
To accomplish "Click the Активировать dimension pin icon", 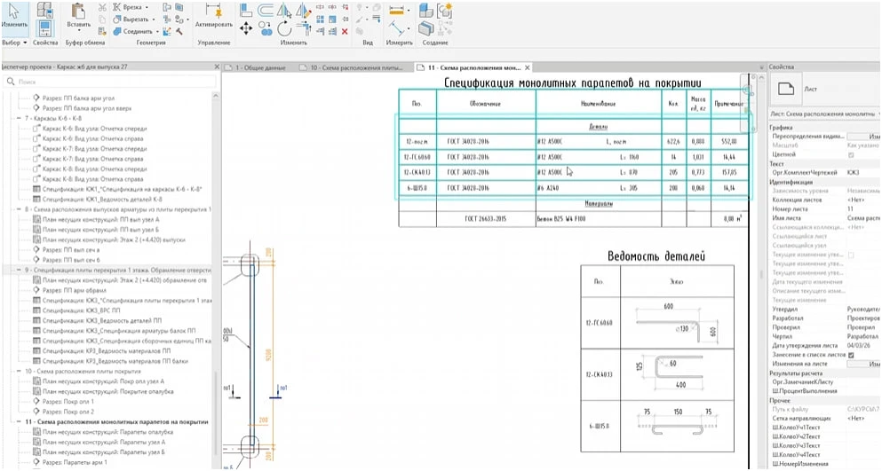I will click(213, 12).
